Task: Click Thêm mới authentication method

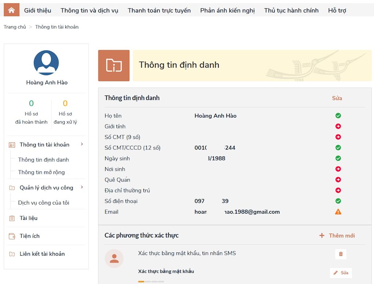Action: (341, 236)
